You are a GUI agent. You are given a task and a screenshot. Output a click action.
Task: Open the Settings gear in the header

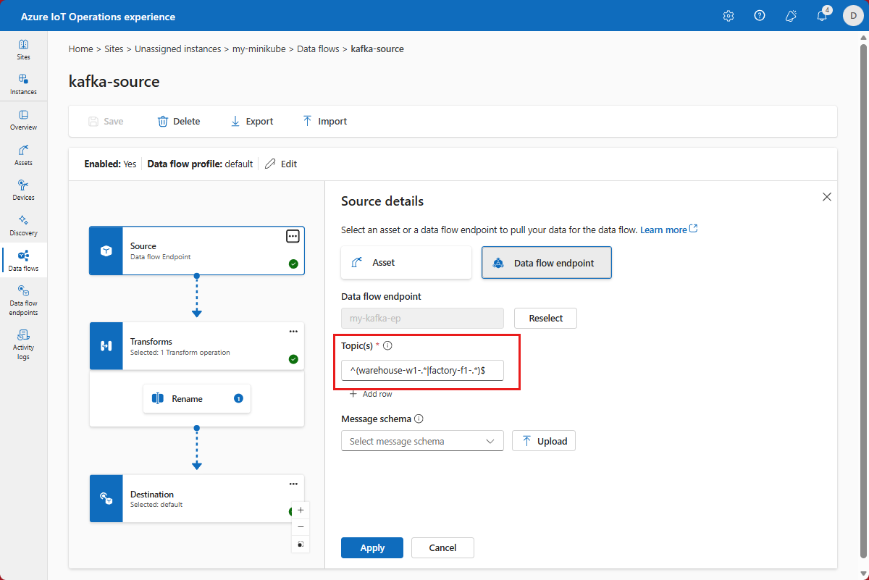[x=729, y=16]
